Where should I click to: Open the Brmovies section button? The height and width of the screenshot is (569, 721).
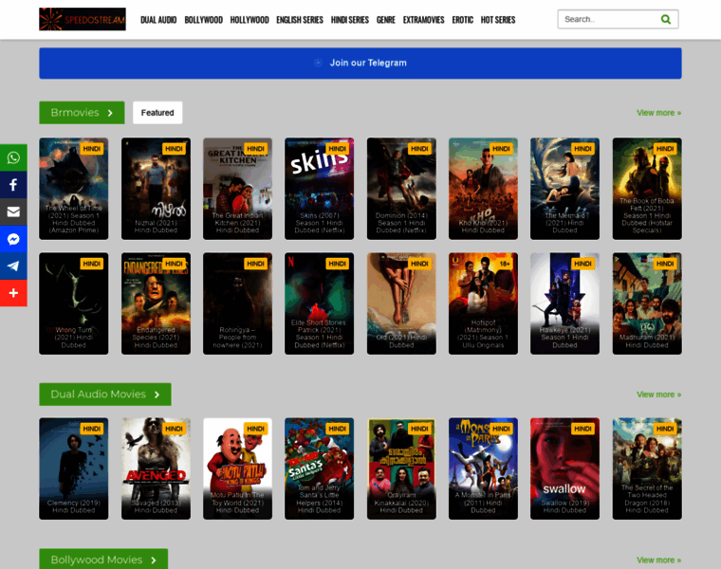click(x=82, y=113)
